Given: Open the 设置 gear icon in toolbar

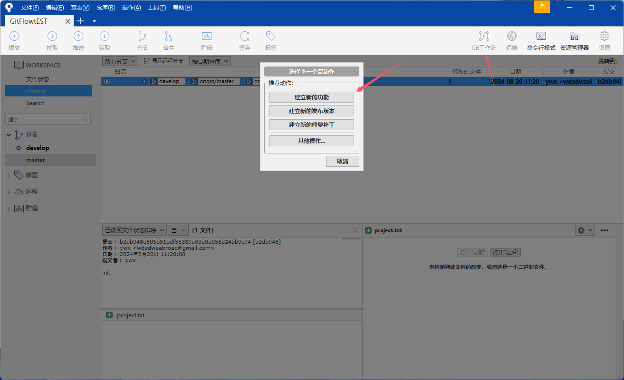Looking at the screenshot, I should point(605,36).
